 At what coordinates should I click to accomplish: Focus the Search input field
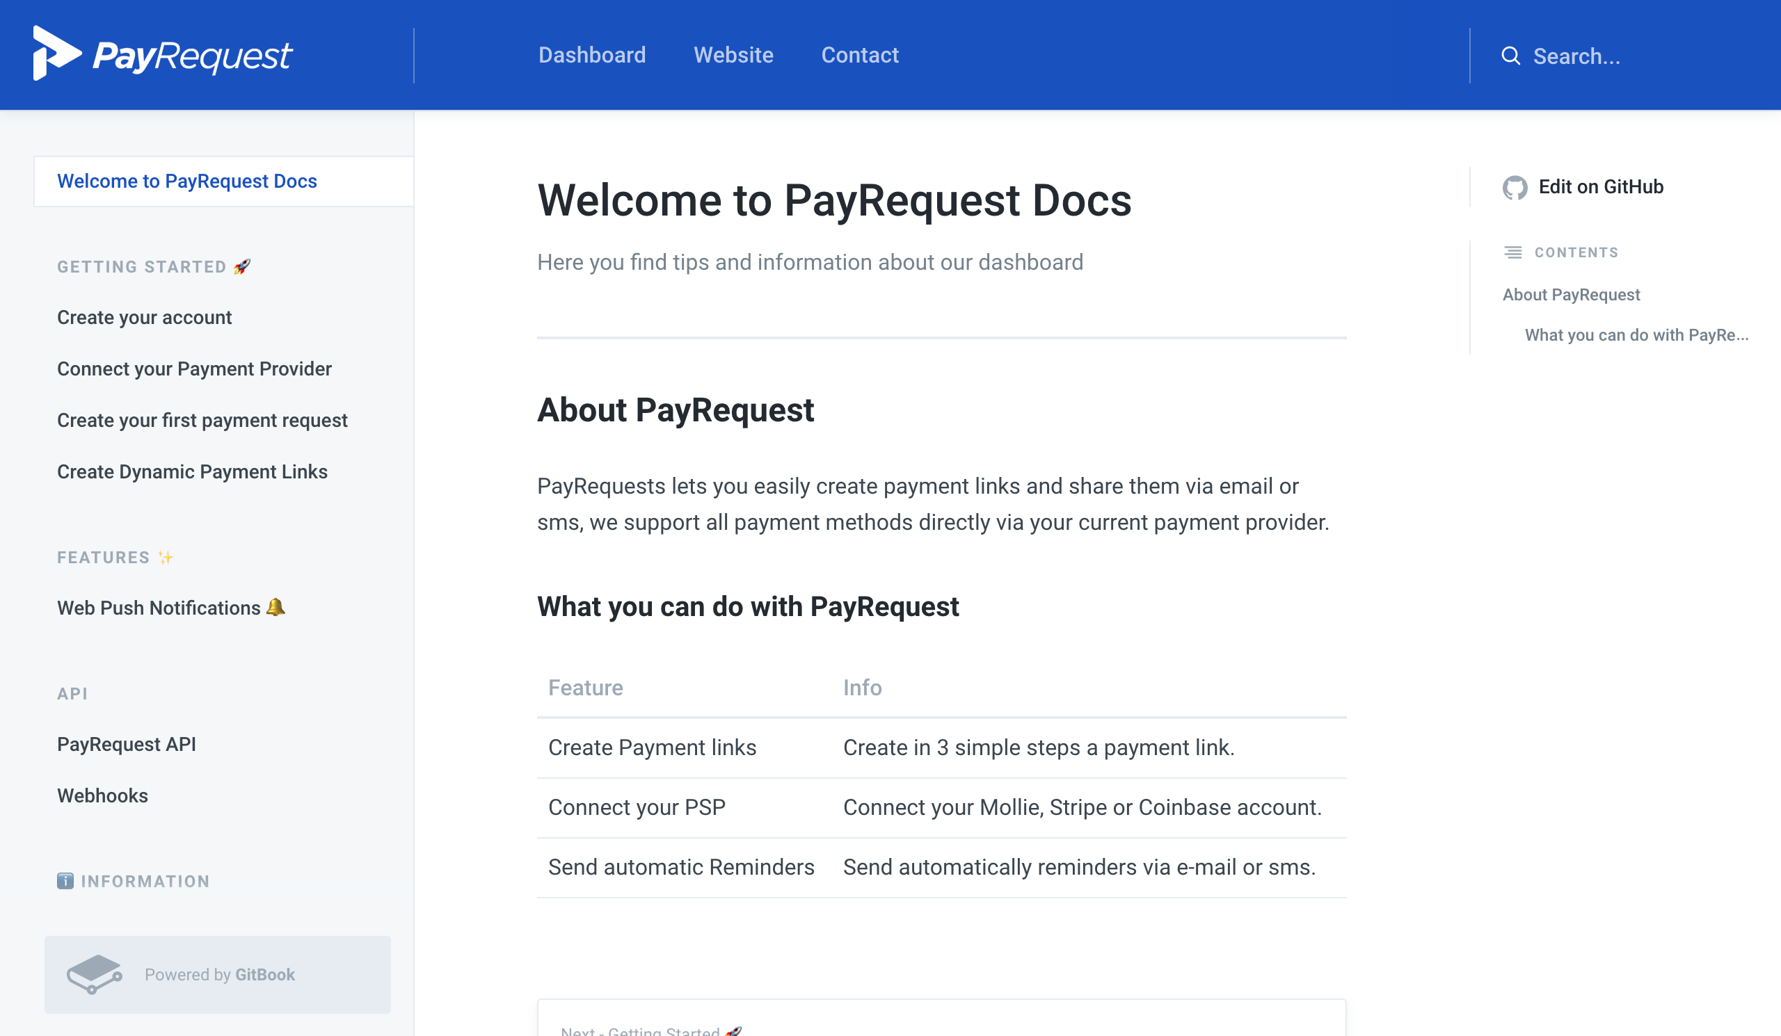pos(1626,56)
